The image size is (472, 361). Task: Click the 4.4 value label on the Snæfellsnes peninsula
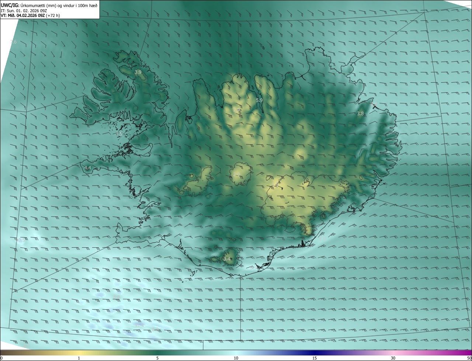click(88, 168)
